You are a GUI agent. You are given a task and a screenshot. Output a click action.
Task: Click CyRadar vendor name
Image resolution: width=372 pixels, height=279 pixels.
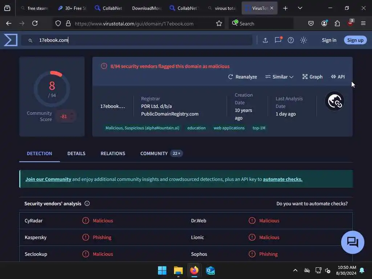[33, 221]
